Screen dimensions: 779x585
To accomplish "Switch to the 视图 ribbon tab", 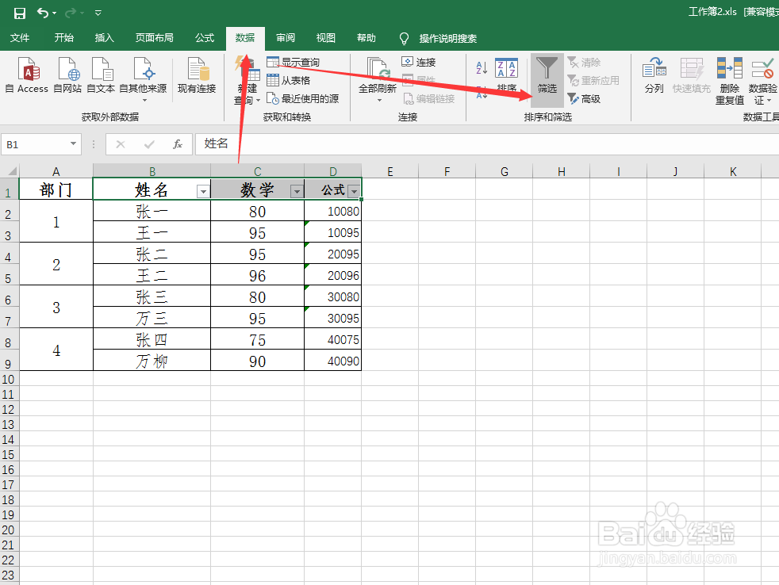I will point(326,38).
